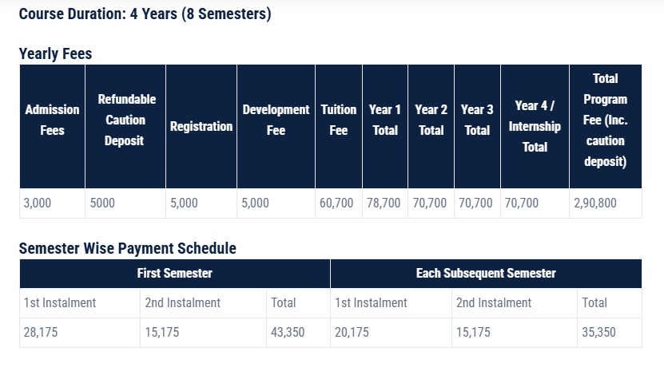Click the Registration column header
The height and width of the screenshot is (371, 664).
[201, 126]
